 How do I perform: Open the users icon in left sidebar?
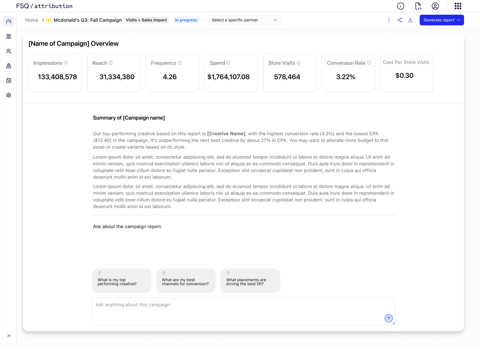click(9, 51)
